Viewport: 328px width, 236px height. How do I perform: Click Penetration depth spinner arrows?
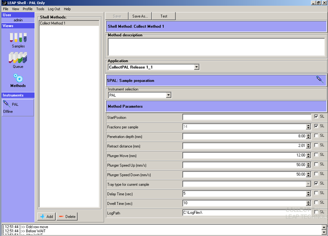click(x=308, y=136)
